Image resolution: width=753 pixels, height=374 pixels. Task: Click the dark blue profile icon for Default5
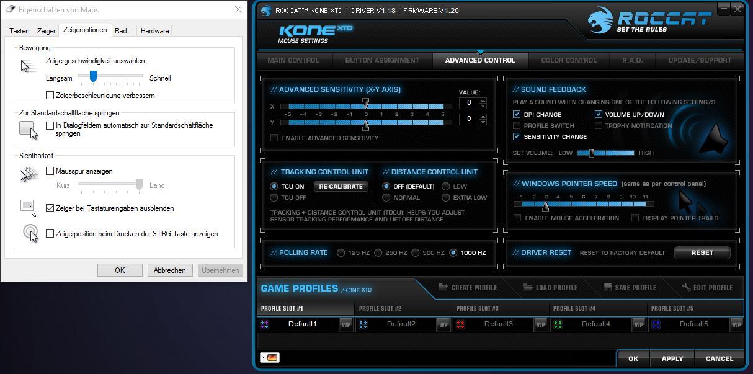tap(656, 324)
